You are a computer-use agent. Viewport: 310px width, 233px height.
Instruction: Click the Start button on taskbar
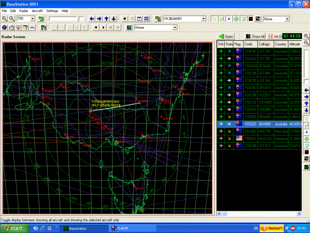(x=14, y=228)
